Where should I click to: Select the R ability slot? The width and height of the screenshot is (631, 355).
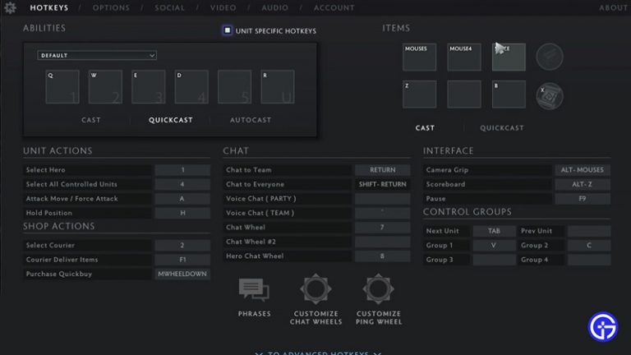pos(277,87)
